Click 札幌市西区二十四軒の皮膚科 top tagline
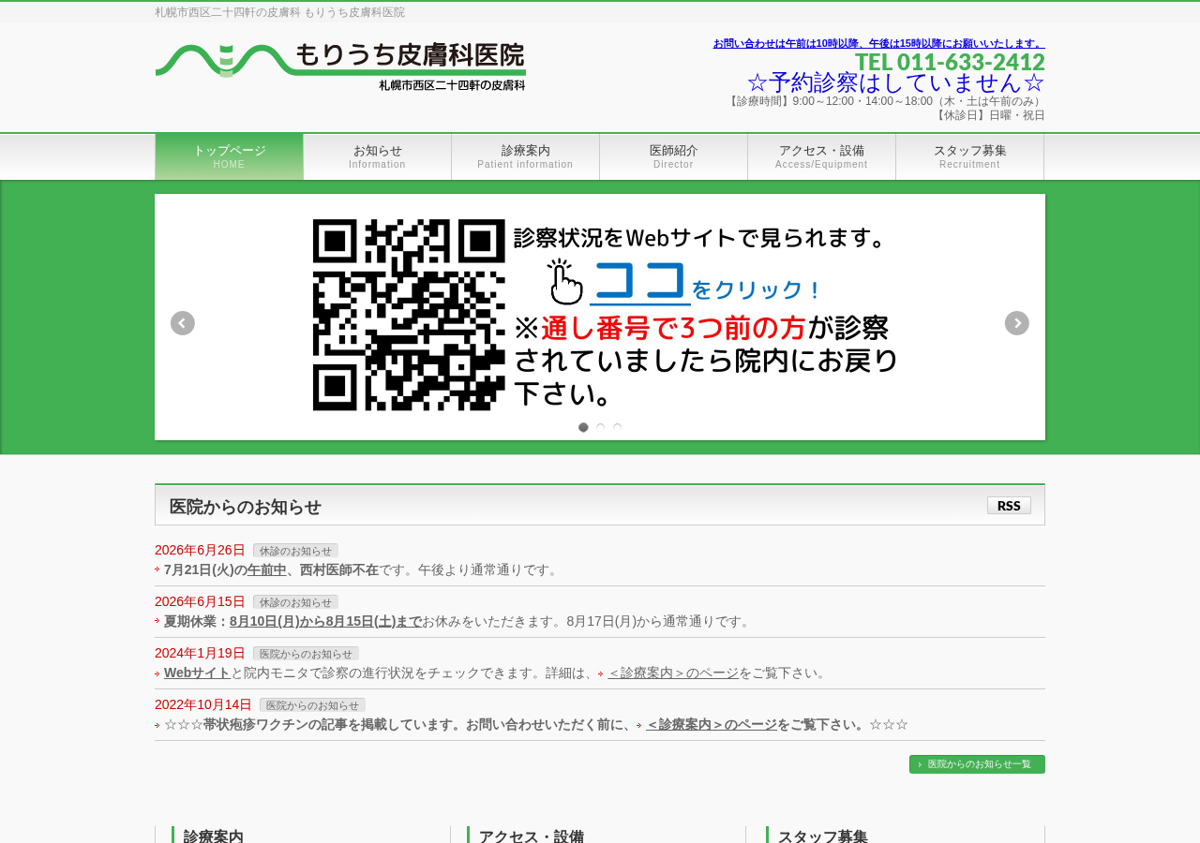 point(279,12)
